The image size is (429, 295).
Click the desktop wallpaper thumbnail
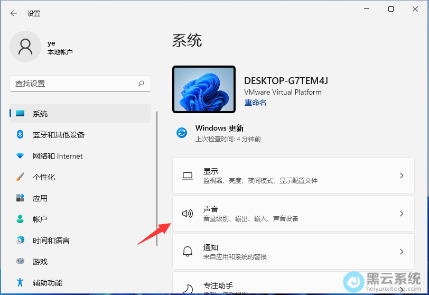[x=204, y=89]
